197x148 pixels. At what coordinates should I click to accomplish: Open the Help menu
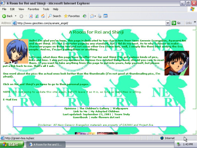55,9
